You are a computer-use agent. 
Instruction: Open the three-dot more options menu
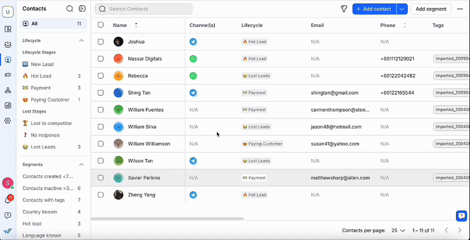coord(459,9)
